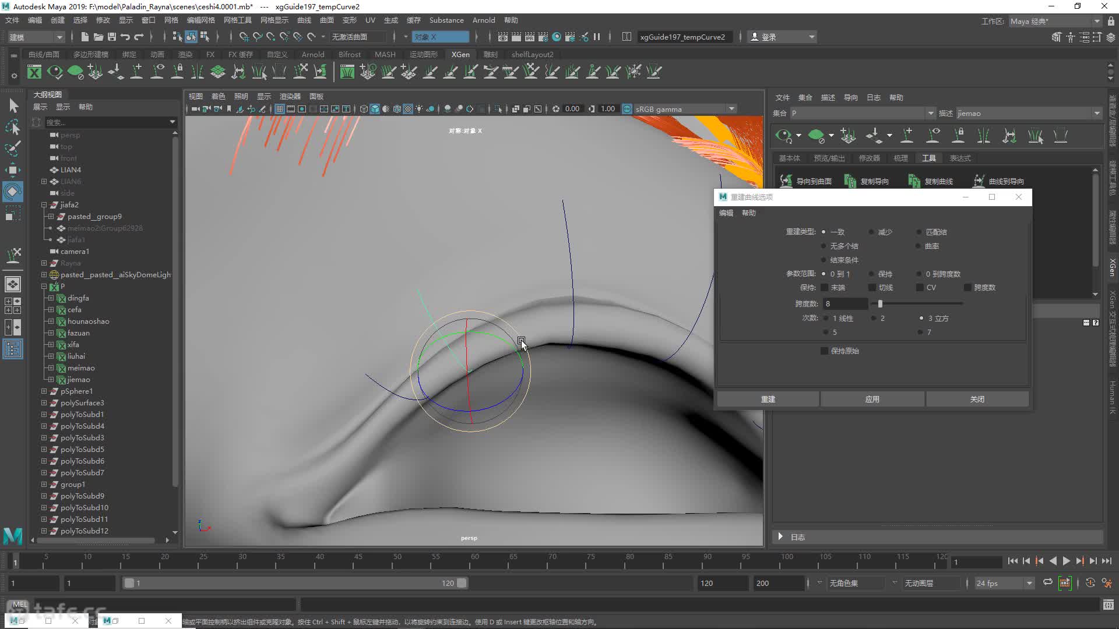Screen dimensions: 1119x629
Task: Click play forward button
Action: pyautogui.click(x=1066, y=561)
